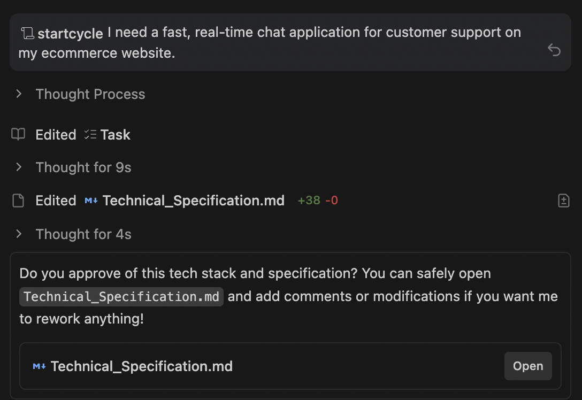Click the +38 -0 change count
Image resolution: width=582 pixels, height=400 pixels.
click(318, 201)
